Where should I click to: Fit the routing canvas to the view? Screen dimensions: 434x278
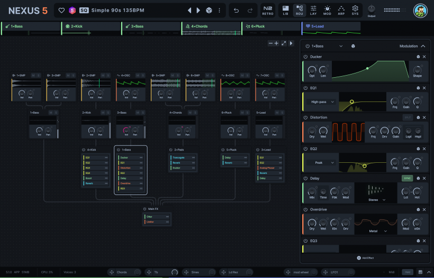(x=284, y=43)
